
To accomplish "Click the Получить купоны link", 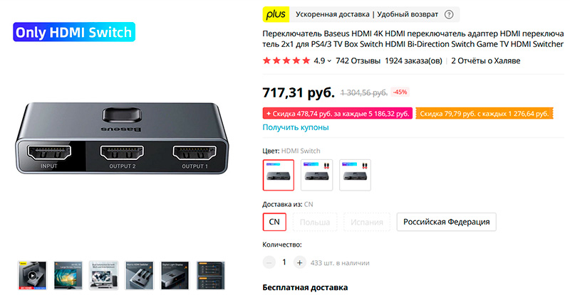I will [296, 127].
